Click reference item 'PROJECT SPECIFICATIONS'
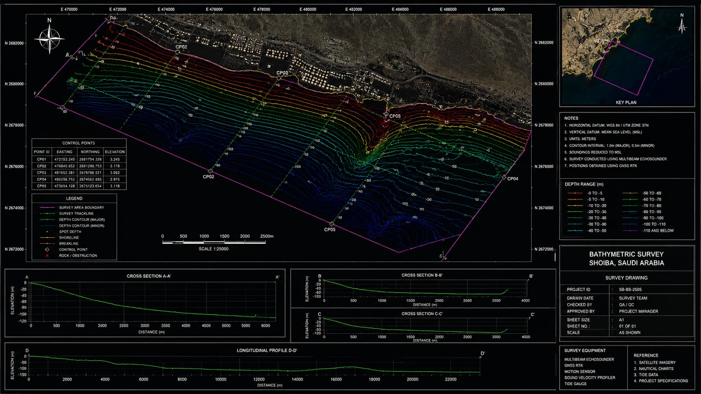701x394 pixels. [x=663, y=381]
